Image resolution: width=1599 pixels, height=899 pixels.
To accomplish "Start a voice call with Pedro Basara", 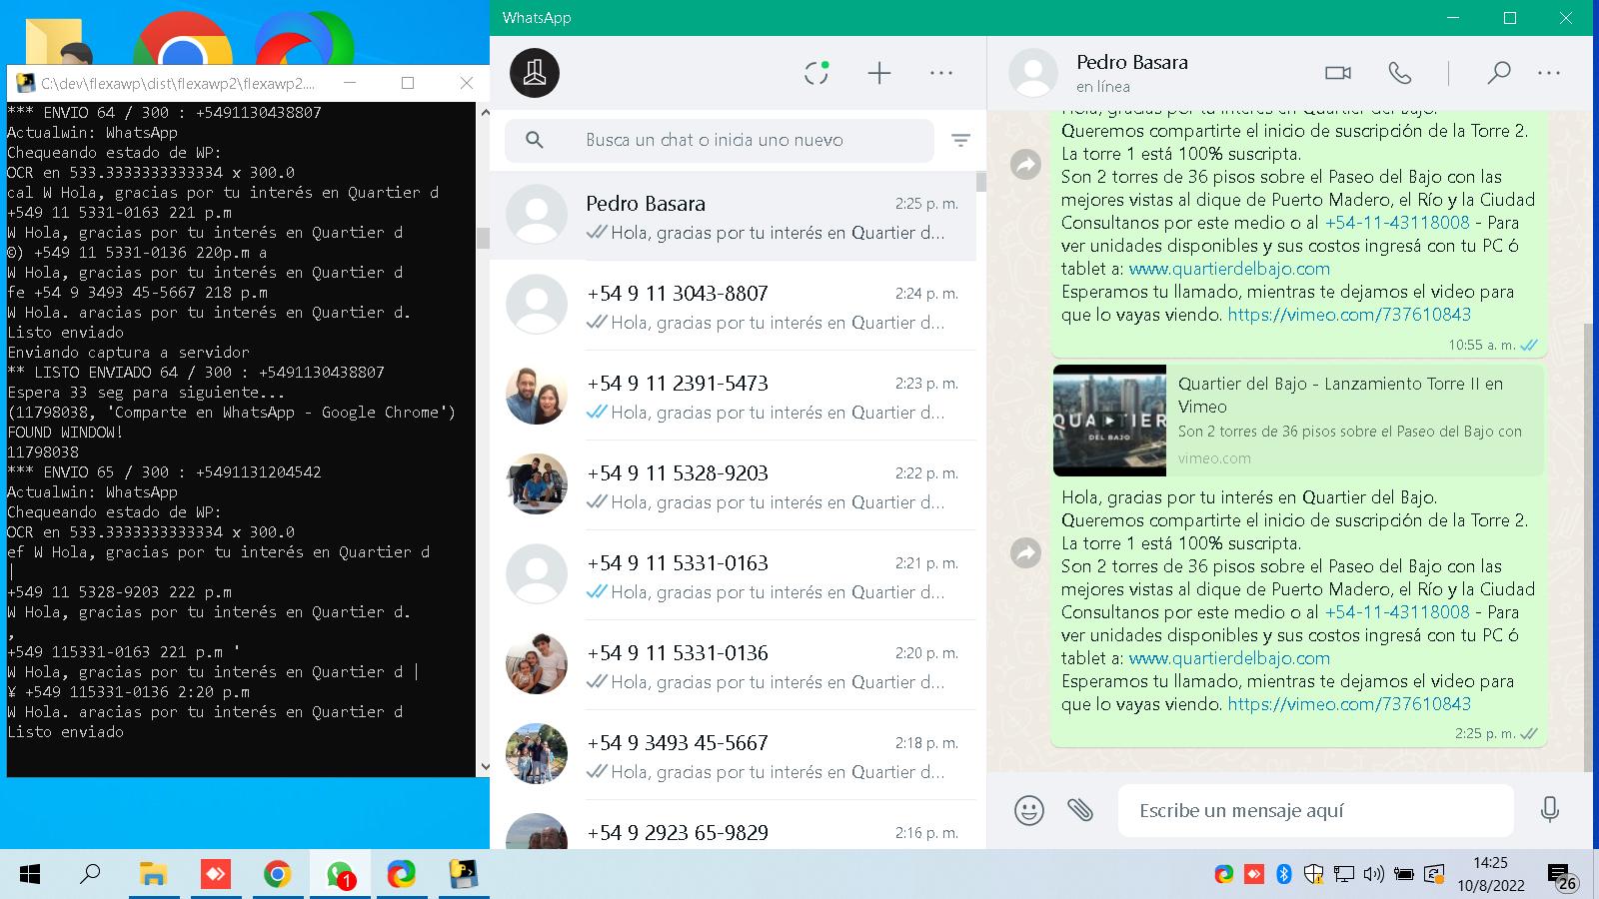I will [x=1400, y=73].
